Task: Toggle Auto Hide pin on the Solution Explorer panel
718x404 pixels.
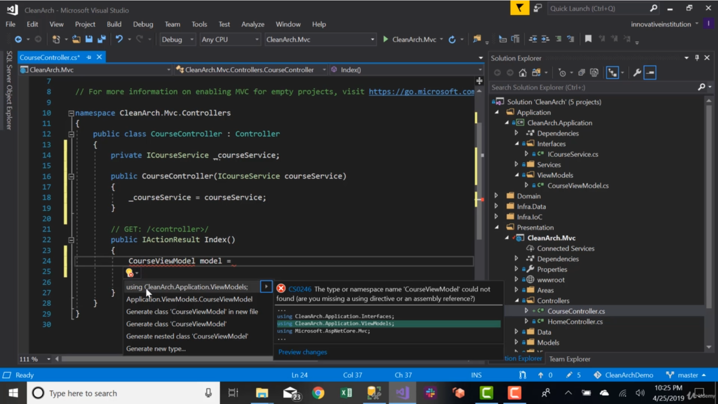Action: click(697, 58)
